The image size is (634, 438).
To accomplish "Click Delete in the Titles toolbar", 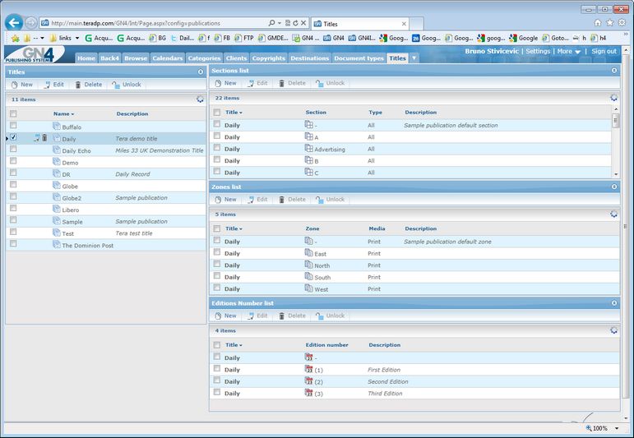I will pyautogui.click(x=88, y=85).
